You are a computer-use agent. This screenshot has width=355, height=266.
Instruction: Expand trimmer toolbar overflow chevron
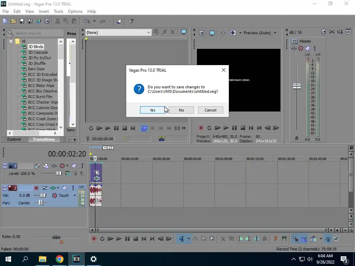point(184,128)
